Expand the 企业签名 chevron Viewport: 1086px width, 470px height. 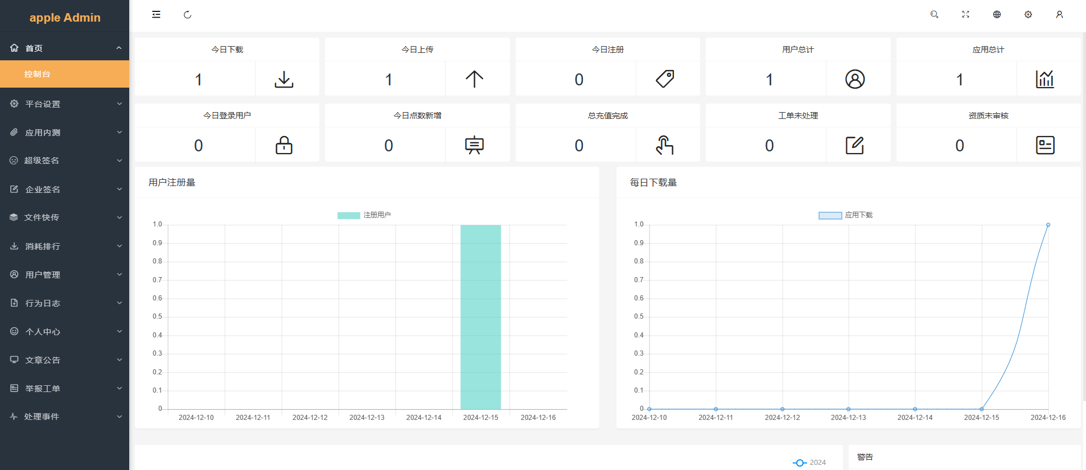click(x=120, y=189)
